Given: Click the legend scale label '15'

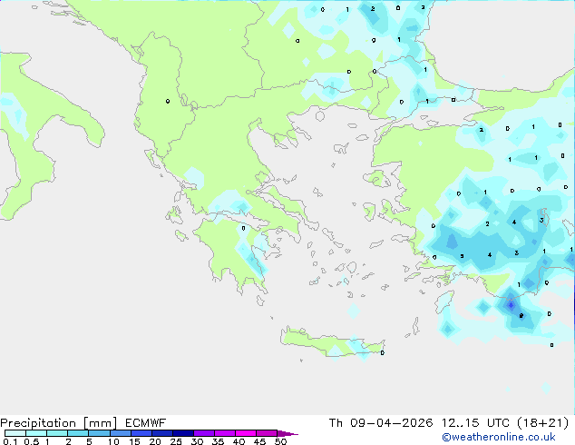Looking at the screenshot, I should point(134,441).
